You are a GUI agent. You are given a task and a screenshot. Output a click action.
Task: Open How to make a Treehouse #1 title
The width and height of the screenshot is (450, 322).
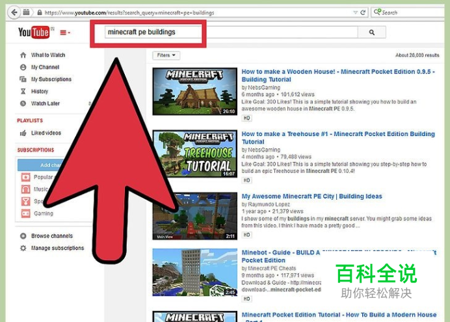click(338, 138)
